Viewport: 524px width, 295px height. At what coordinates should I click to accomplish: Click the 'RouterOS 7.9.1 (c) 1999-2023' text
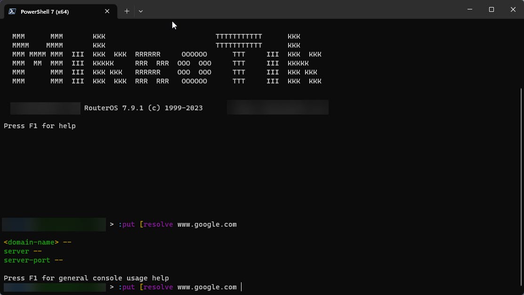(144, 108)
